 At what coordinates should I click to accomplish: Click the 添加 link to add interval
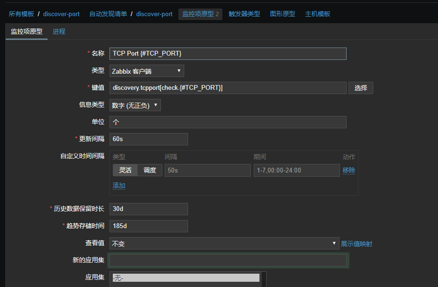119,186
